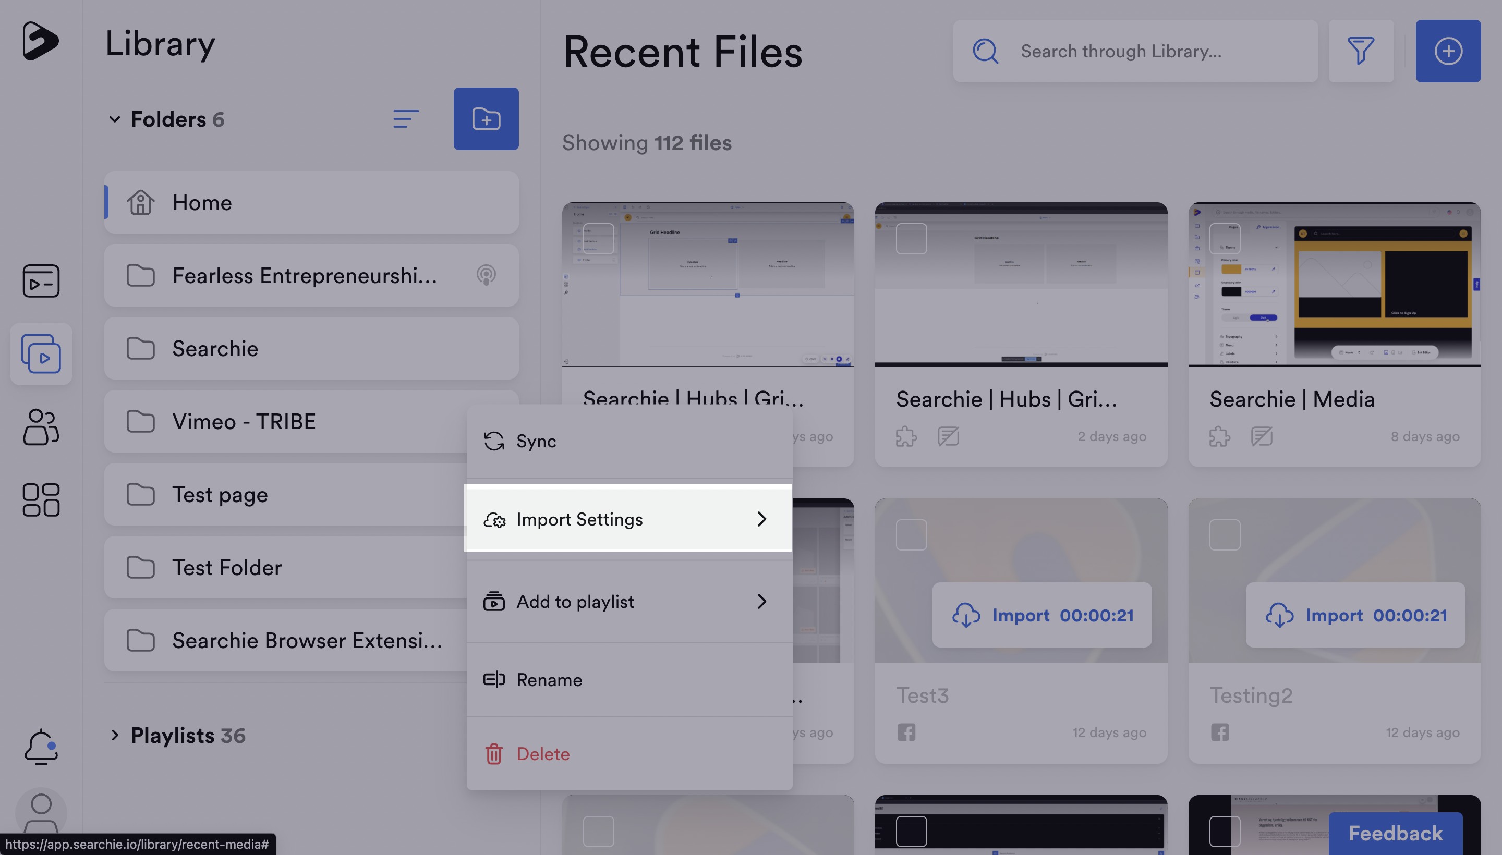Click the Feedback button
Screen dimensions: 1502x855
click(x=1395, y=833)
